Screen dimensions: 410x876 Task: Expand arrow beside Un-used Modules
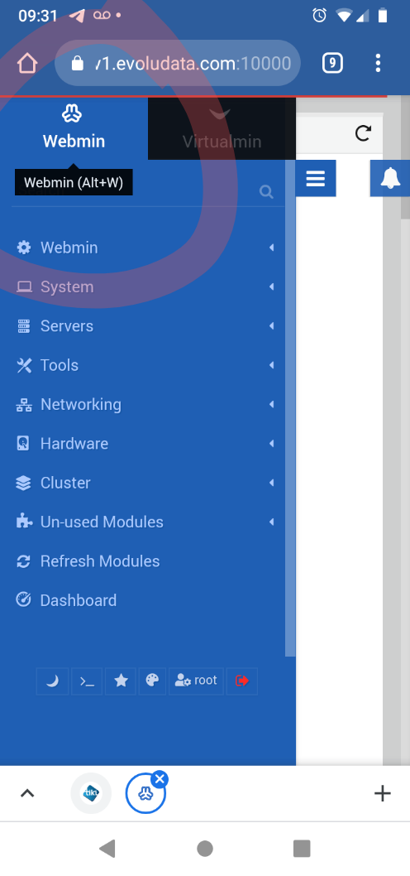click(x=272, y=522)
